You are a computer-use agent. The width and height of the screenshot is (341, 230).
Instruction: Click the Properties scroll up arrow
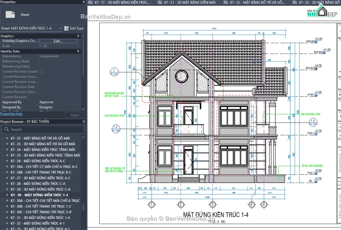tap(83, 36)
